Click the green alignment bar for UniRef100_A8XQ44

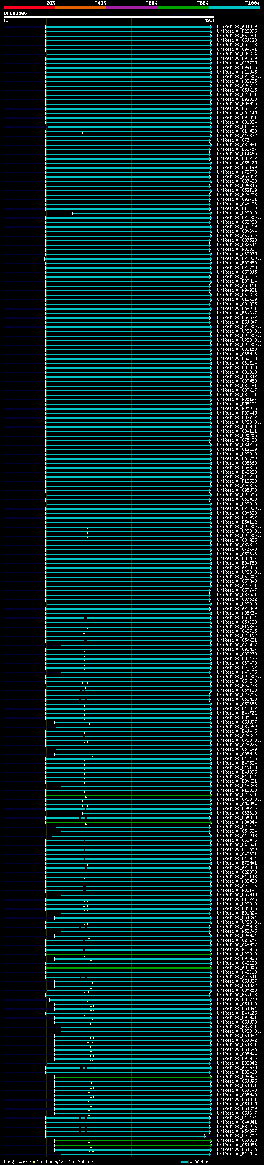129,822
